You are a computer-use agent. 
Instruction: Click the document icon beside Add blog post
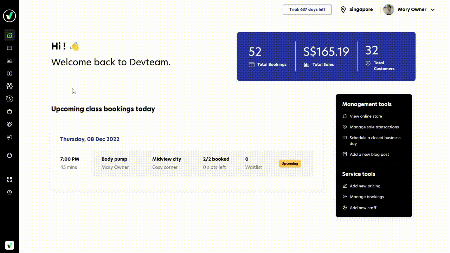coord(345,154)
